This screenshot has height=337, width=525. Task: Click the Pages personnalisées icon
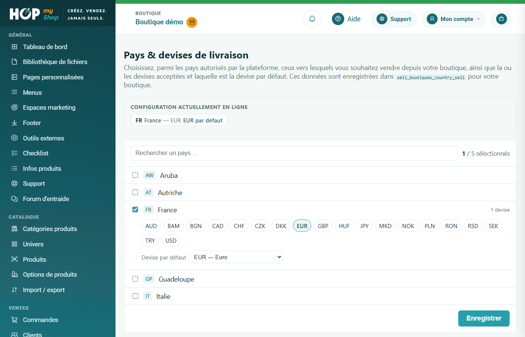point(15,77)
